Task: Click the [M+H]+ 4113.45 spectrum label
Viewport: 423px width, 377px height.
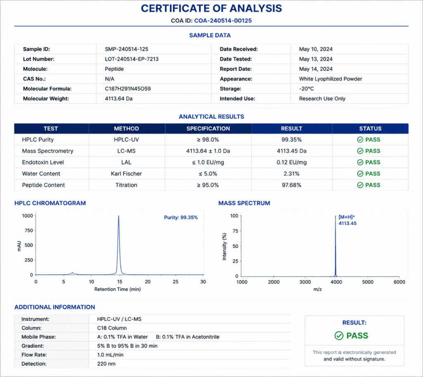Action: [x=347, y=220]
